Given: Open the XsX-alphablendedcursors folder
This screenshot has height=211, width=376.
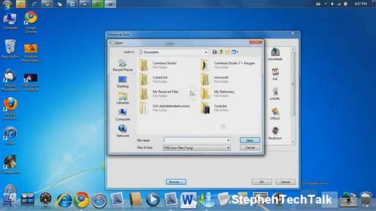Looking at the screenshot, I should [164, 108].
